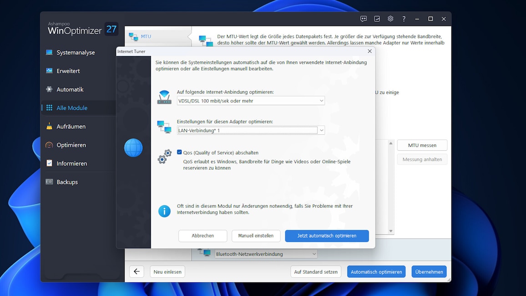Click the blue info icon in dialog
526x296 pixels.
point(164,211)
